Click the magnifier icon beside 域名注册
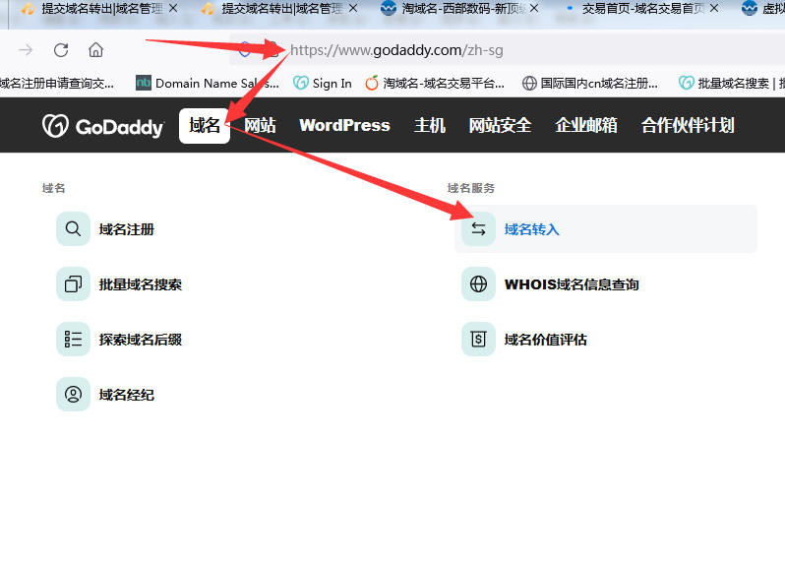Image resolution: width=785 pixels, height=564 pixels. [x=73, y=229]
